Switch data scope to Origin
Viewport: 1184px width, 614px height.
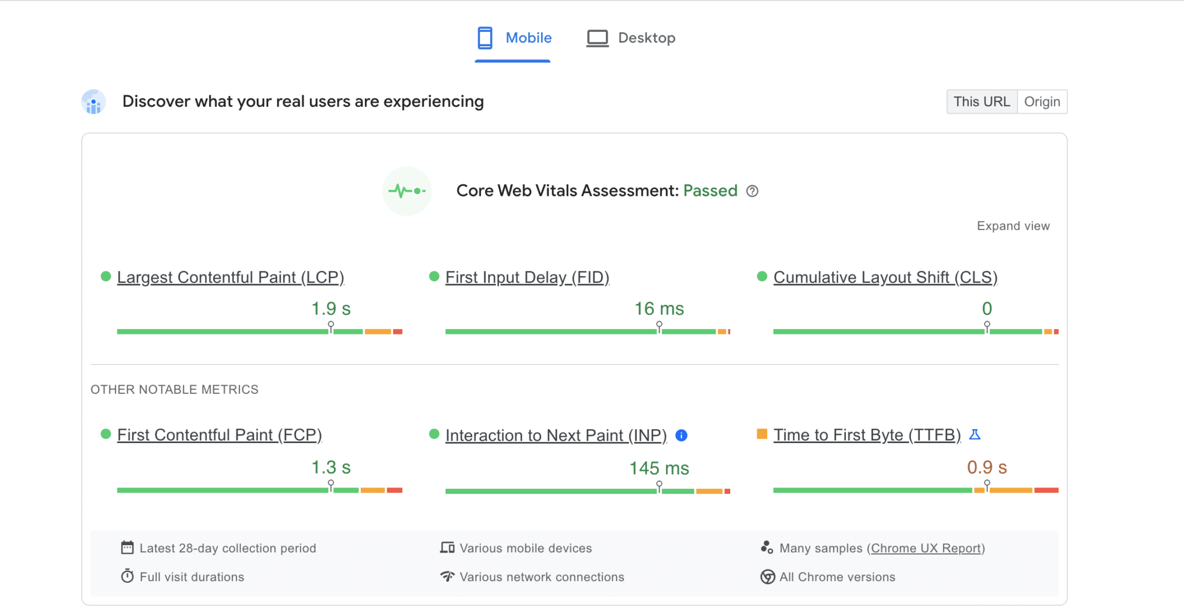click(1042, 101)
